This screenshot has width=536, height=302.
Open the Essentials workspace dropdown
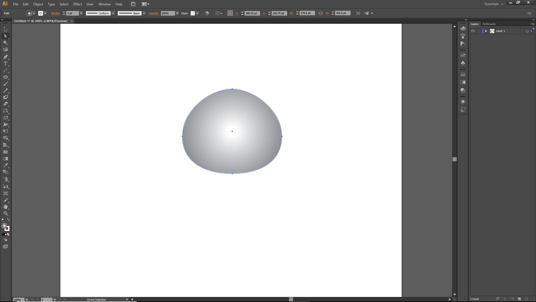[494, 4]
